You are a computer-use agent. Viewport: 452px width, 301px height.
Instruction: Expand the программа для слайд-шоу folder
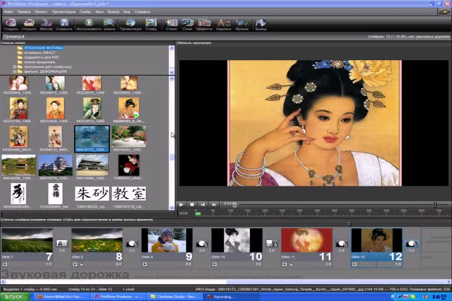tap(14, 67)
